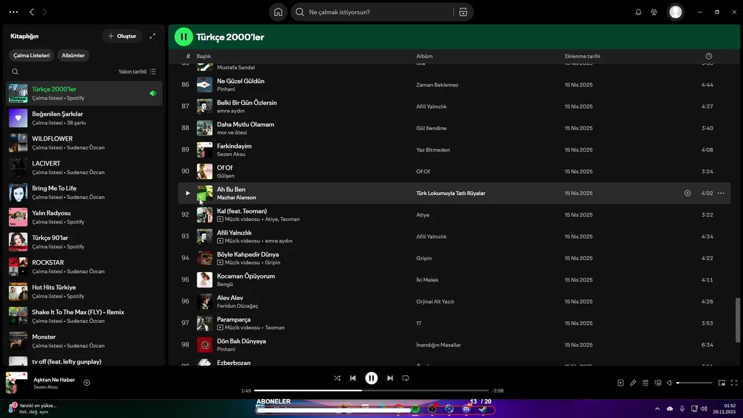Open the now-playing album cover thumbnail
Viewport: 743px width, 418px height.
[x=16, y=383]
